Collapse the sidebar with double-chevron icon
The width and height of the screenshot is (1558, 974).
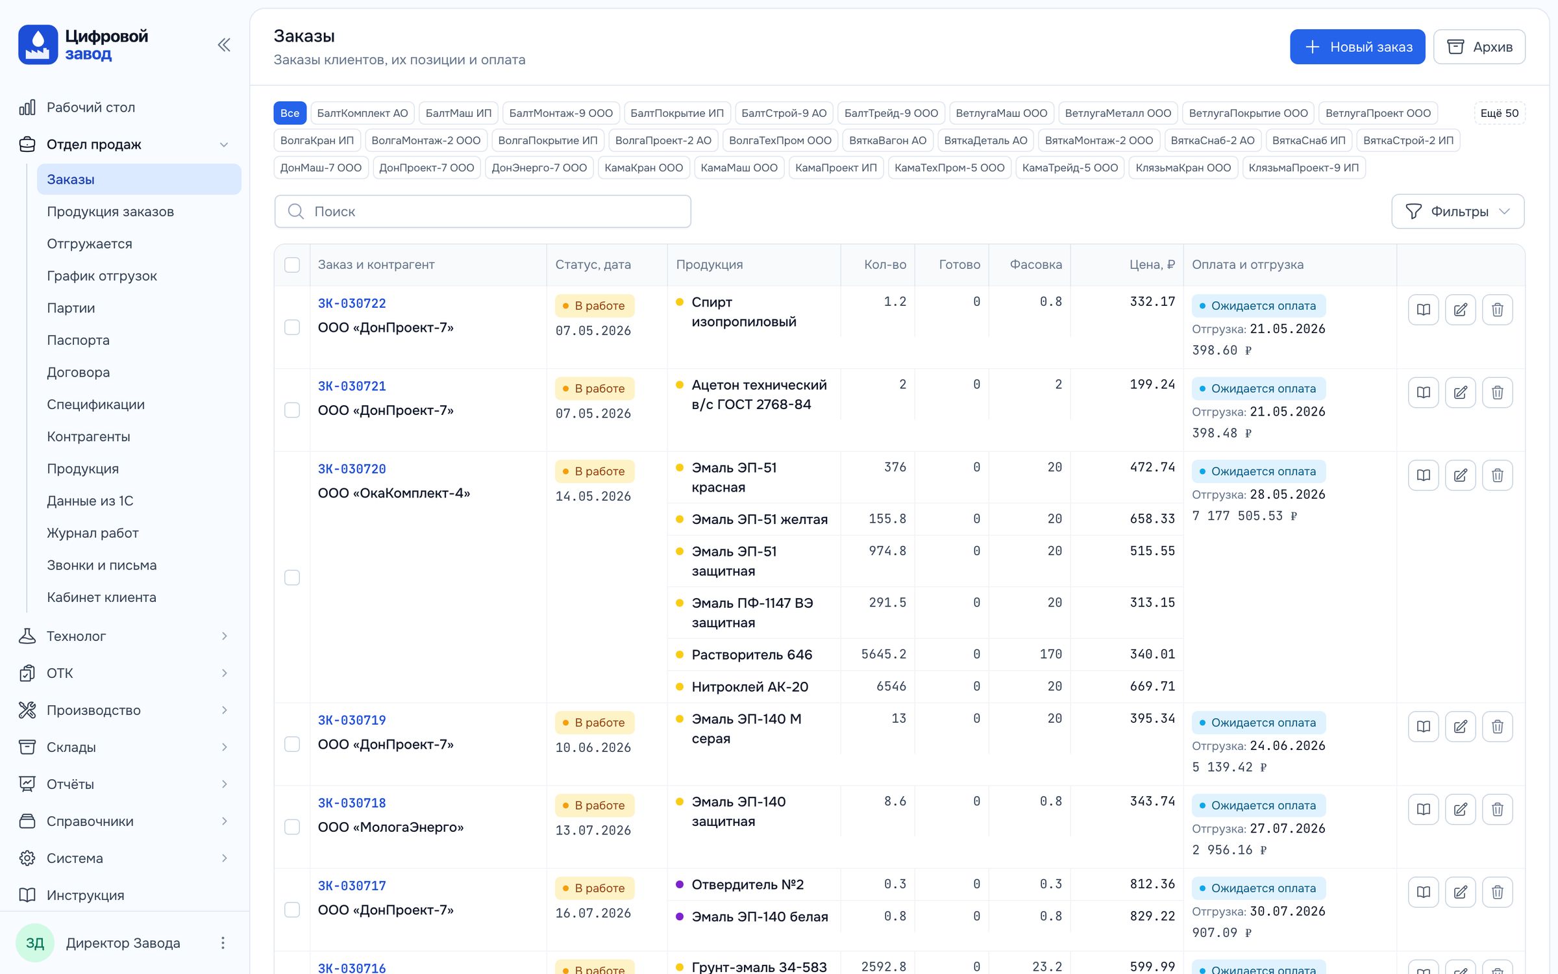click(224, 45)
